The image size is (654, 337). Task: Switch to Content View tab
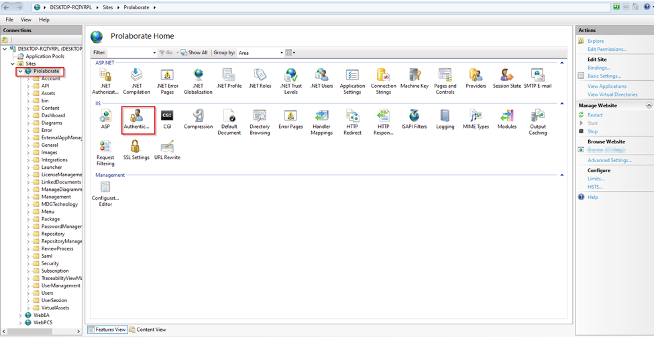[x=148, y=330]
